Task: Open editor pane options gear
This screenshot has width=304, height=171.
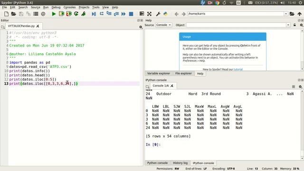Action: 141,27
